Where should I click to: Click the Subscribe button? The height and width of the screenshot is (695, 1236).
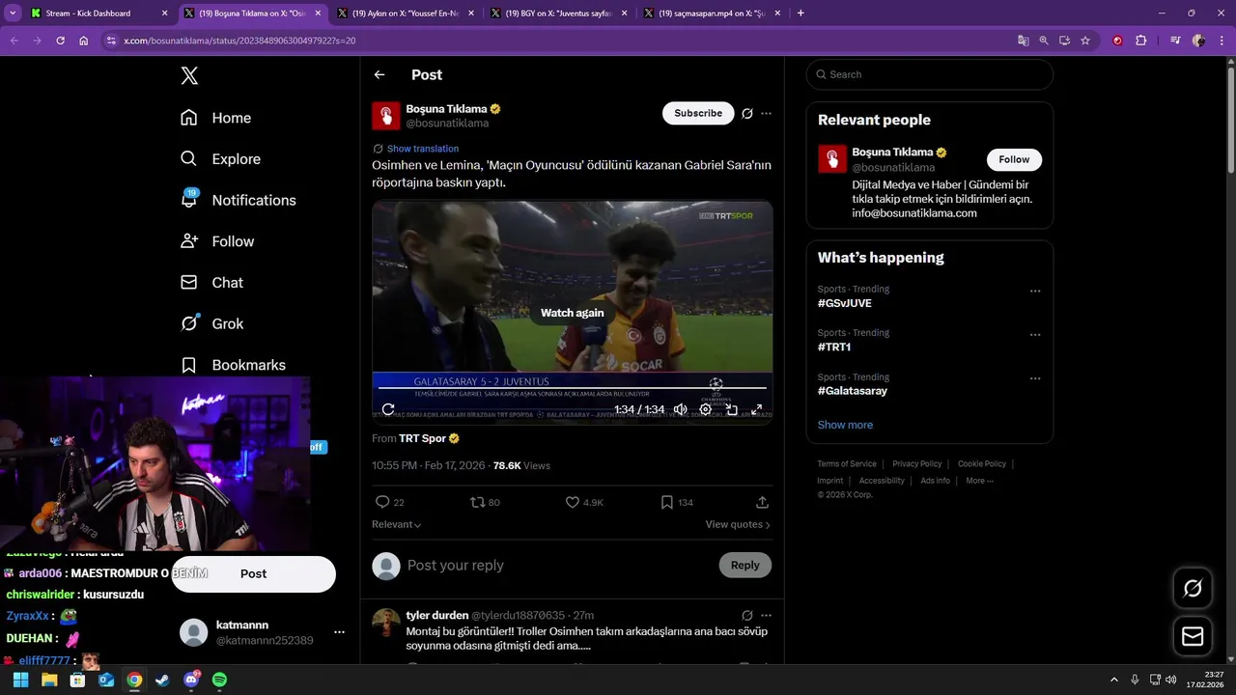697,113
